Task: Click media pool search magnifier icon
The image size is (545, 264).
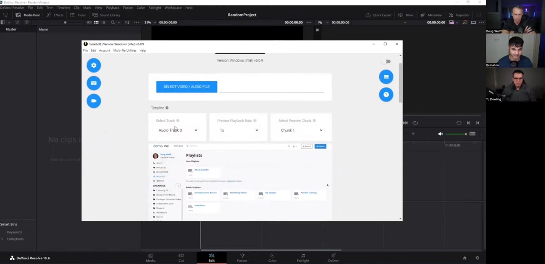Action: [x=113, y=22]
